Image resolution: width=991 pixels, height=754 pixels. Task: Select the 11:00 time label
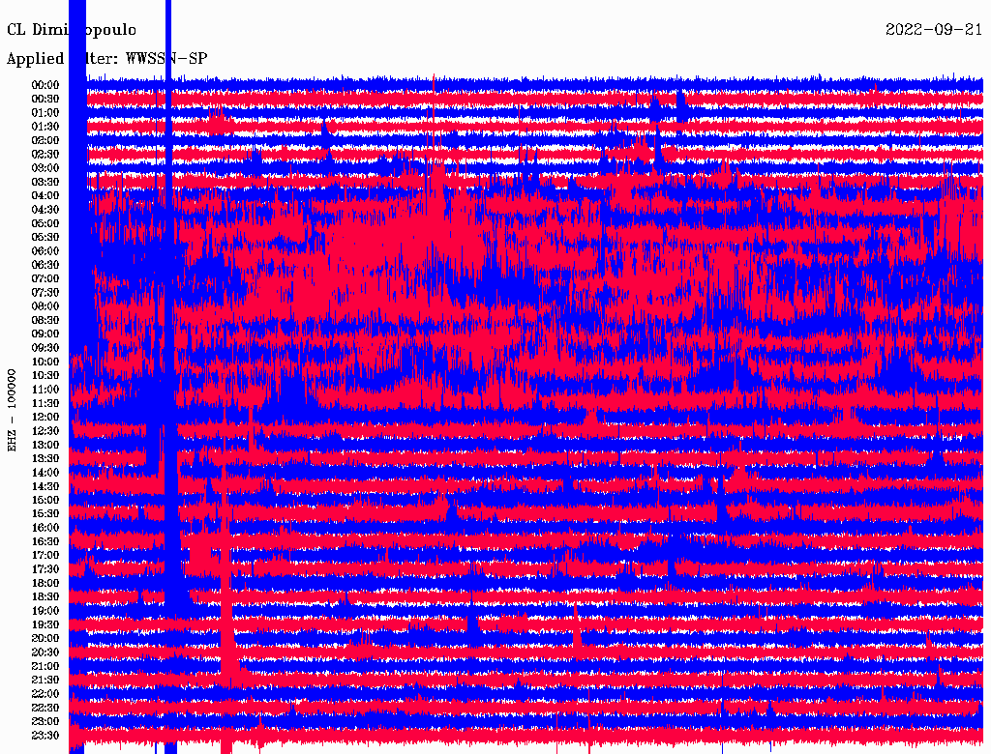pos(45,389)
